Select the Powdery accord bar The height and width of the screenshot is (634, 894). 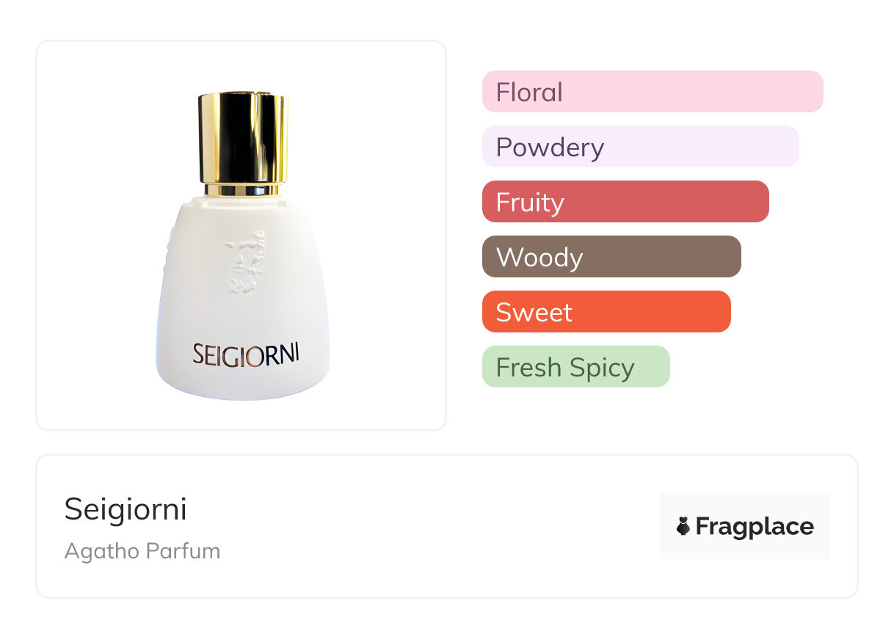coord(640,147)
